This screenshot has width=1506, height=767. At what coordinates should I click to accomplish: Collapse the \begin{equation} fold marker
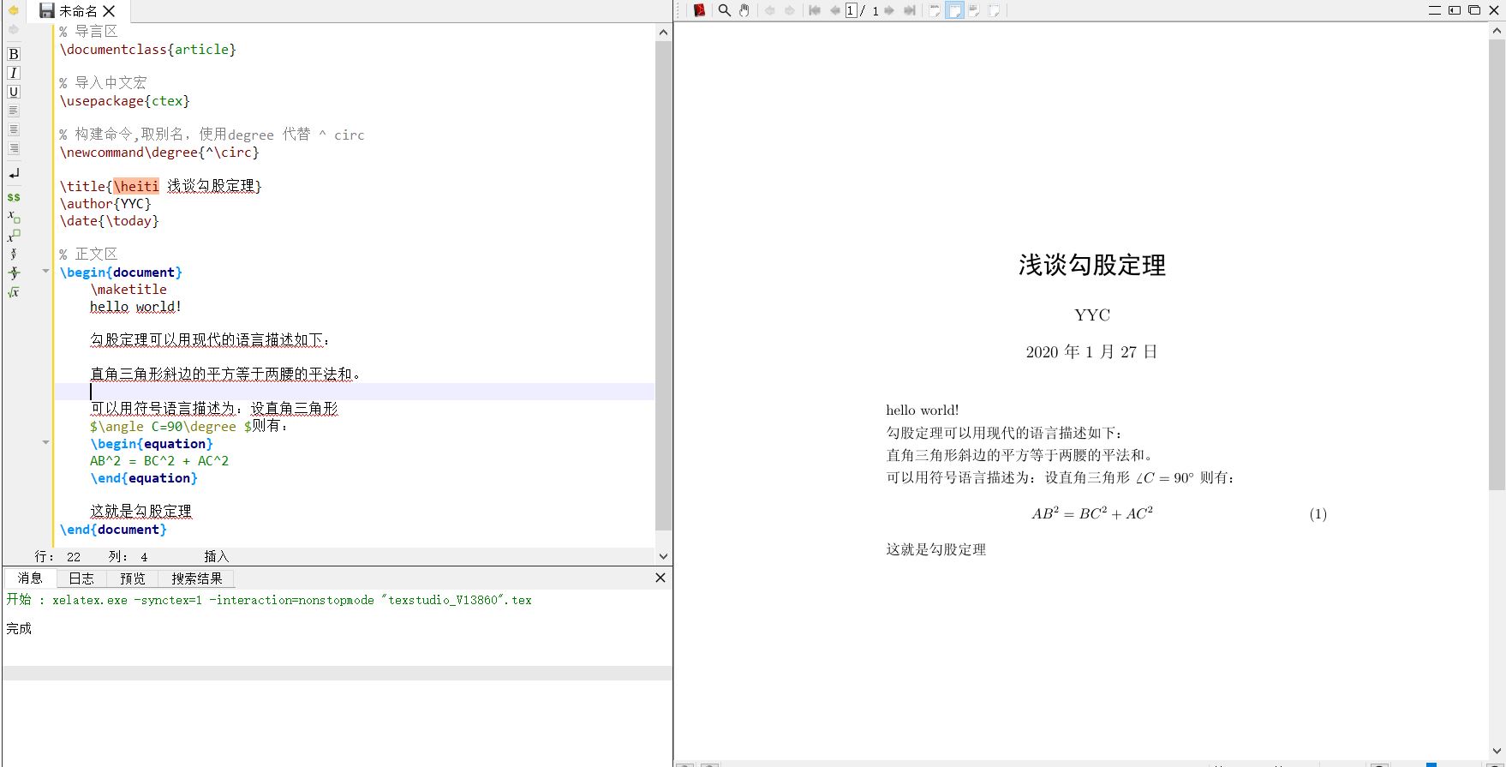coord(45,443)
